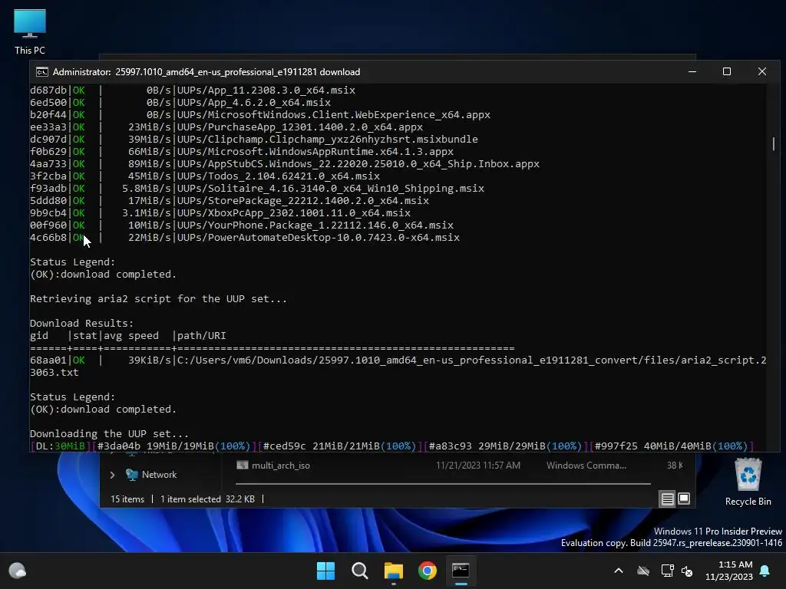
Task: Open File Explorer from the taskbar
Action: point(394,571)
